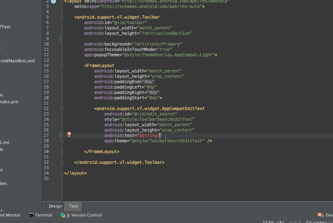Collapse the Toolbar element fold at line 5
Viewport: 333px width, 223px height.
[x=62, y=17]
